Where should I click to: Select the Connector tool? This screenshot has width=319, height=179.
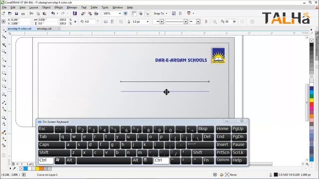coord(4,109)
